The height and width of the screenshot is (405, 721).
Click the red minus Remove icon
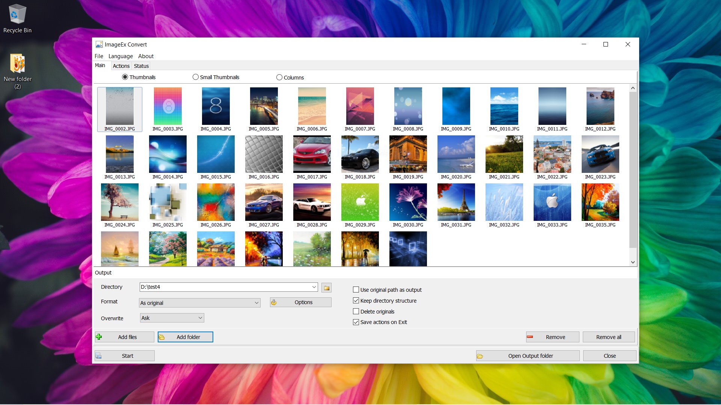530,337
